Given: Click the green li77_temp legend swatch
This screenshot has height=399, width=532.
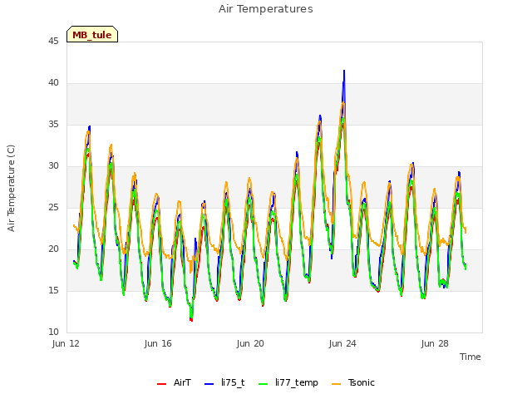Looking at the screenshot, I should 264,383.
